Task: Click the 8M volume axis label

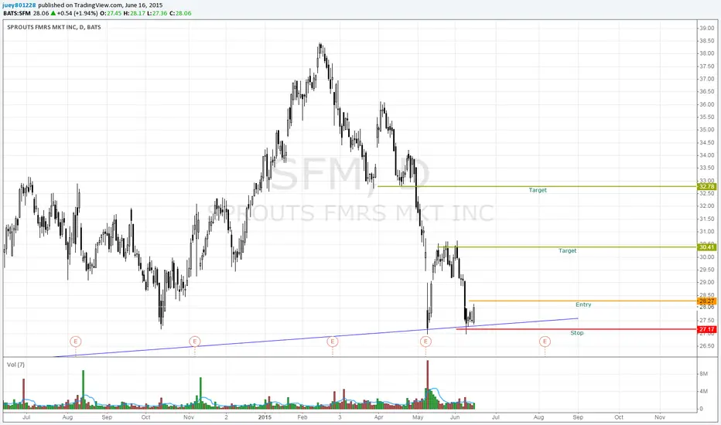Action: pos(703,374)
